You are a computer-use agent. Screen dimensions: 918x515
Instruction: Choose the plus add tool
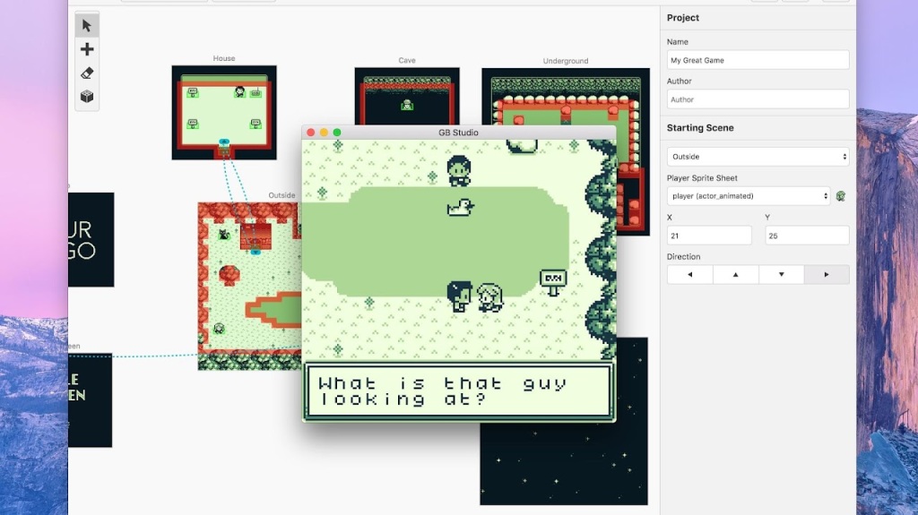coord(87,49)
